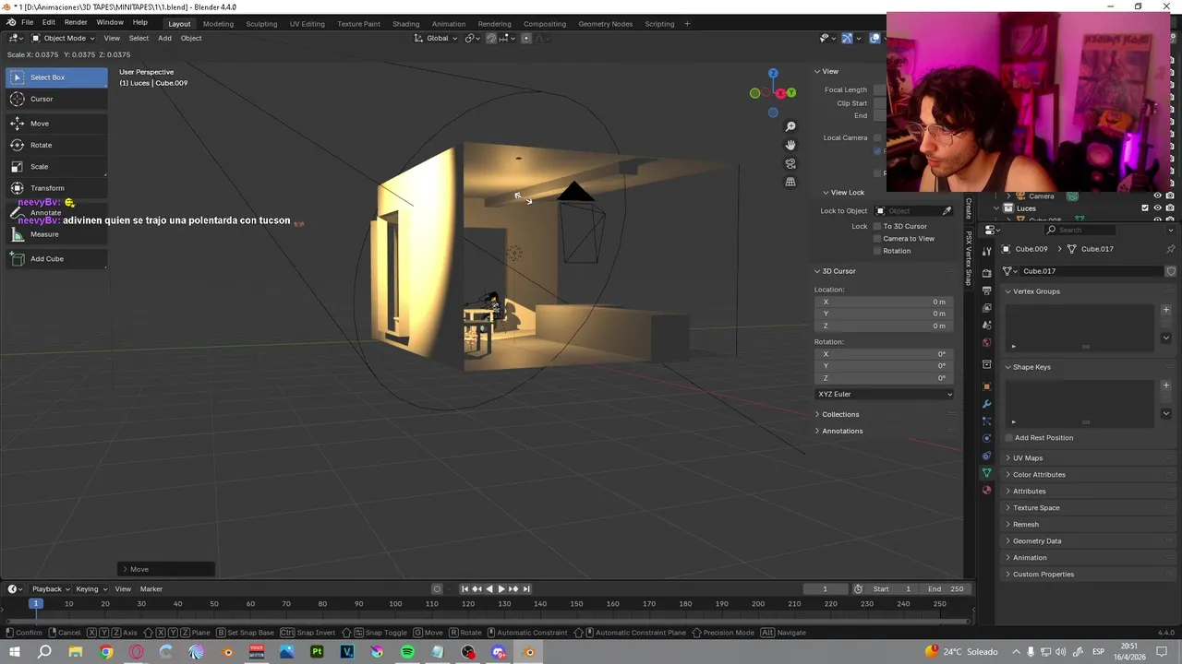Play the animation in timeline
The height and width of the screenshot is (664, 1182).
point(501,589)
